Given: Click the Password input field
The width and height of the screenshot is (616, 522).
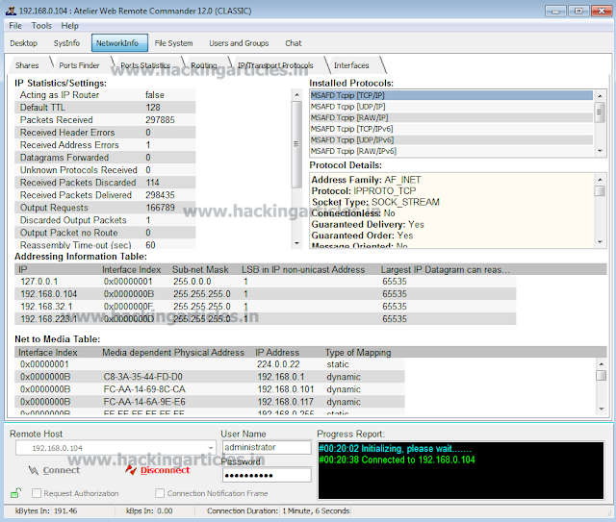Looking at the screenshot, I should 267,475.
